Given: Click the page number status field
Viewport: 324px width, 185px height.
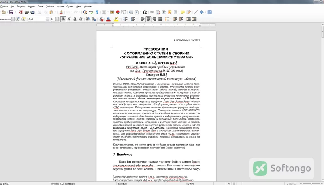Looking at the screenshot, I should pos(5,183).
